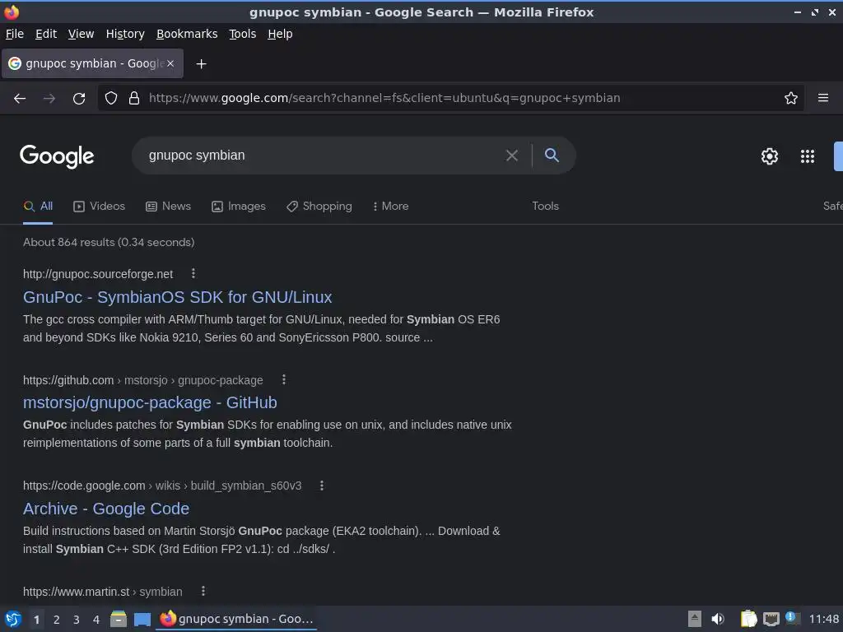The height and width of the screenshot is (632, 843).
Task: Open options for gnupoc.sourceforge.net result
Action: pyautogui.click(x=193, y=273)
